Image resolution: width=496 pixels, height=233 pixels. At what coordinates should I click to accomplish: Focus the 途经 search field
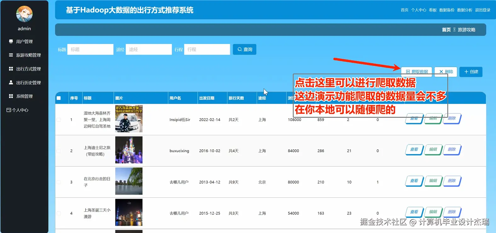click(149, 49)
